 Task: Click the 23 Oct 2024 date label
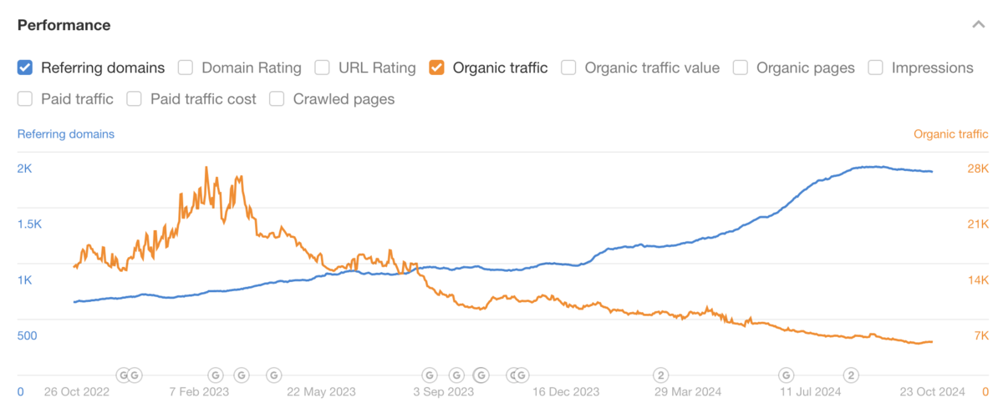(x=934, y=391)
